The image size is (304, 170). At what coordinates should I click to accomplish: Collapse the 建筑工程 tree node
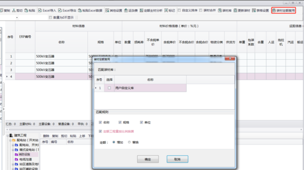pos(8,136)
